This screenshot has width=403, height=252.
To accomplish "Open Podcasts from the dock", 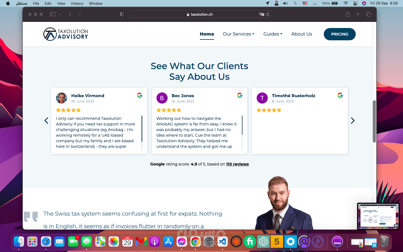I will coord(154,241).
